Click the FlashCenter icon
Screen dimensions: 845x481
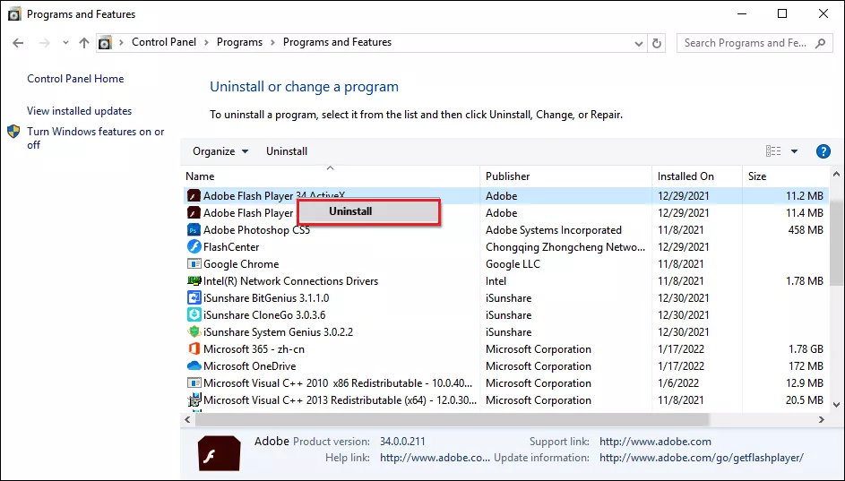click(194, 246)
